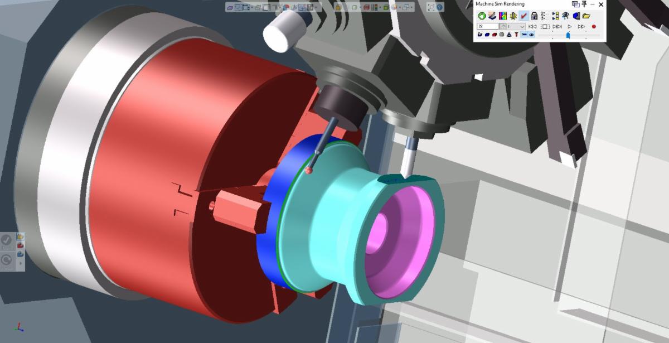Click the gray circular reset button
This screenshot has width=669, height=343.
click(6, 259)
